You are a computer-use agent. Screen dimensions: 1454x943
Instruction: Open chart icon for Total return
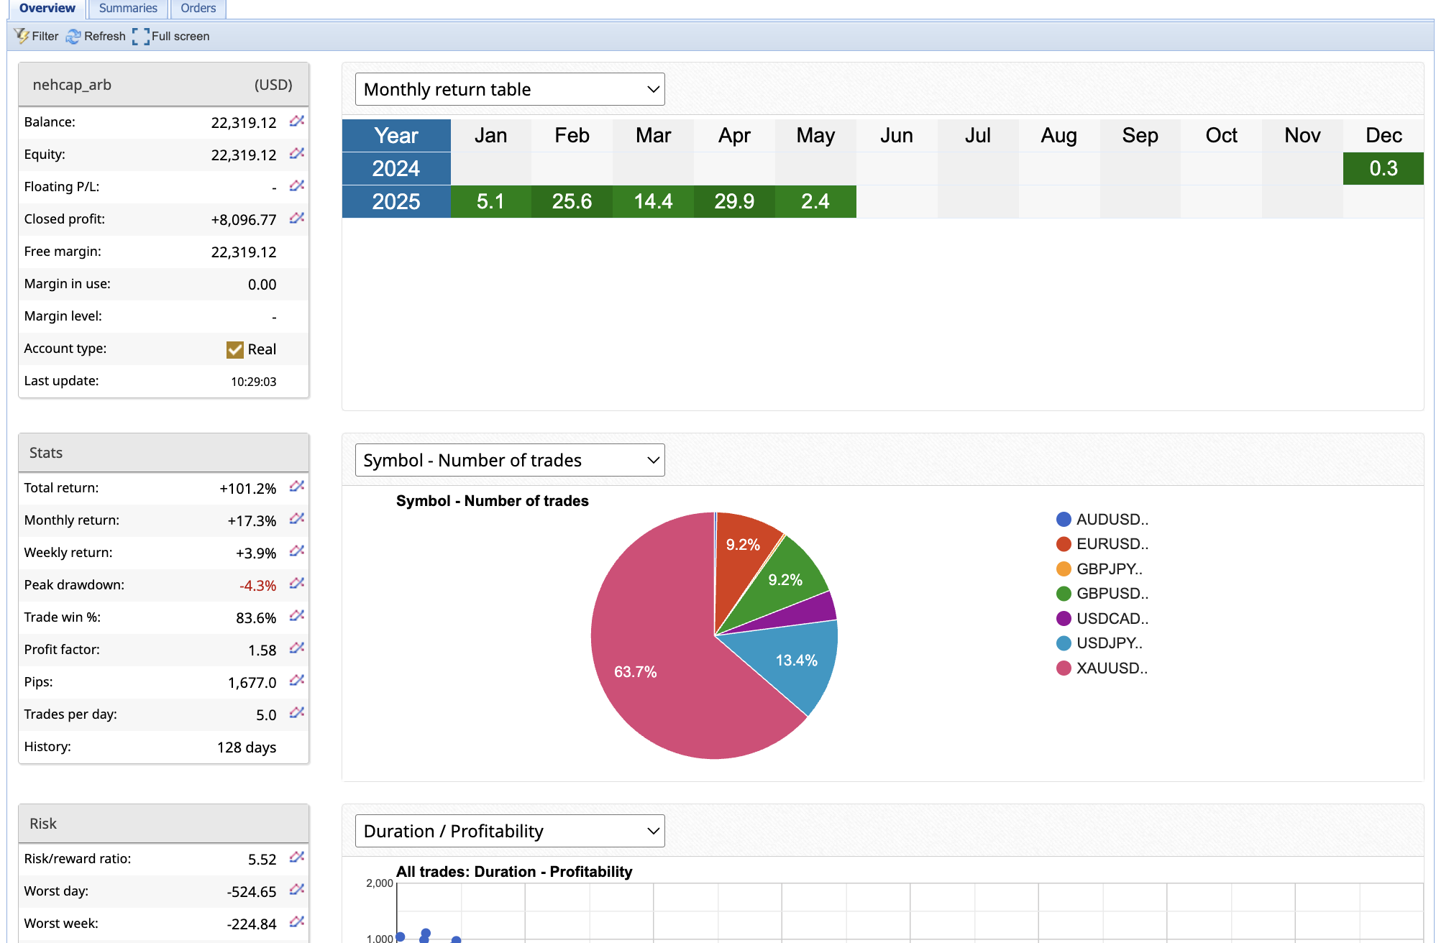(296, 487)
